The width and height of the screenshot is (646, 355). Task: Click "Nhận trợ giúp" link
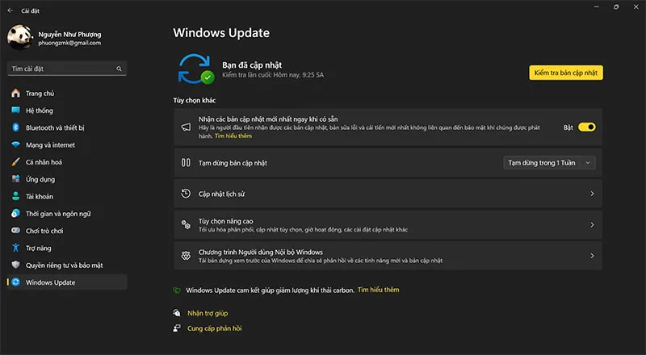[208, 313]
